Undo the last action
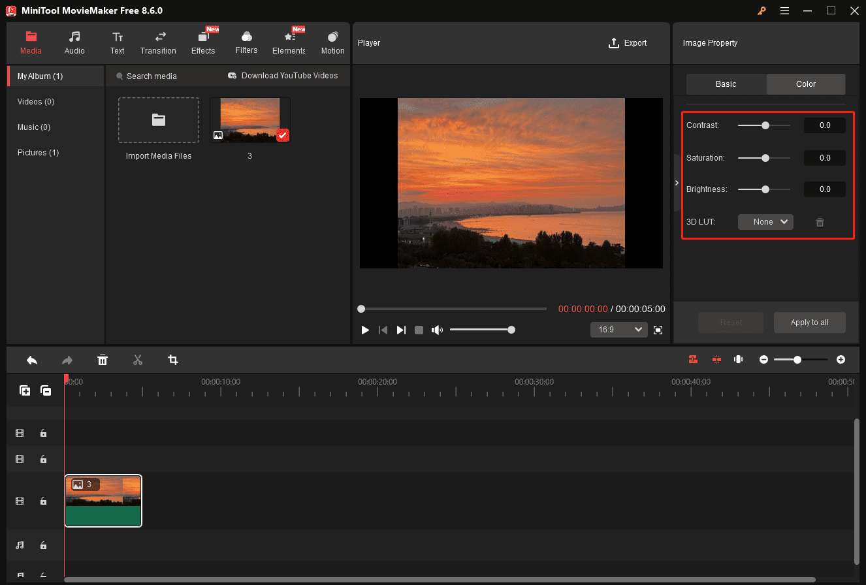 click(32, 360)
